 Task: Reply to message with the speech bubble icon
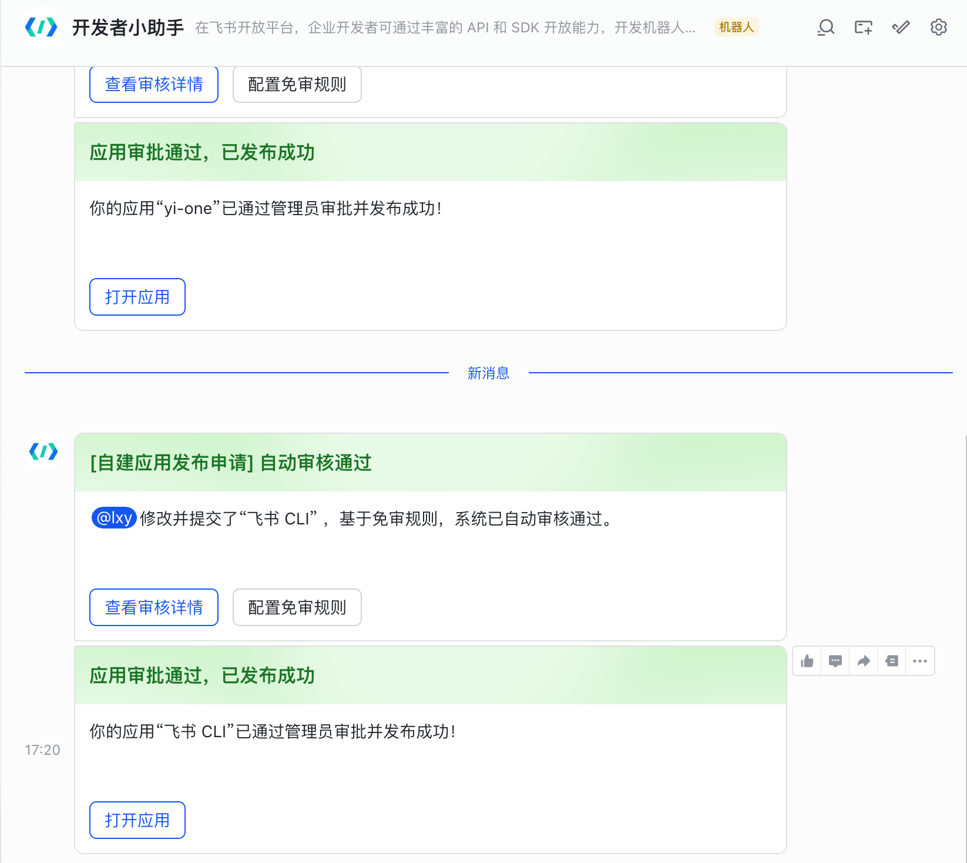click(835, 661)
